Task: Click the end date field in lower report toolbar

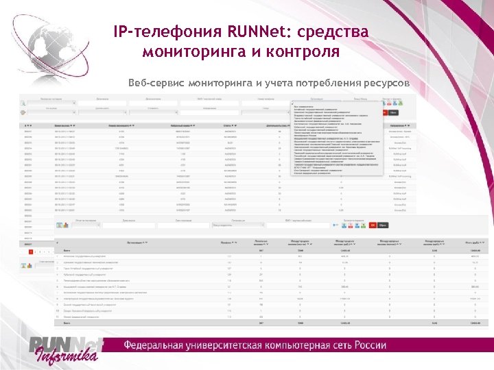Action: [x=183, y=225]
